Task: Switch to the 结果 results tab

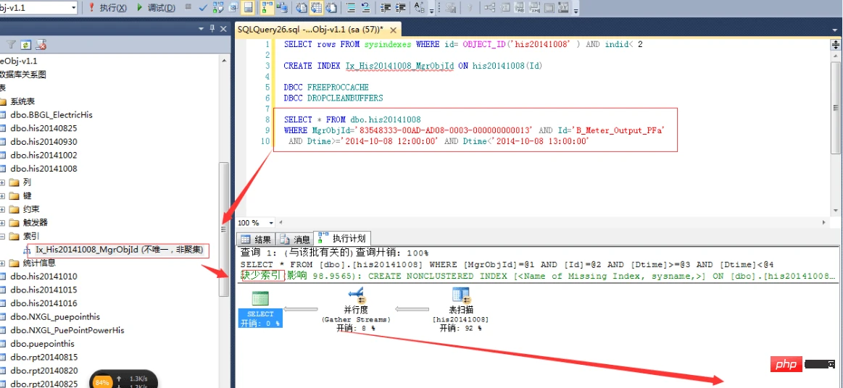Action: (256, 240)
